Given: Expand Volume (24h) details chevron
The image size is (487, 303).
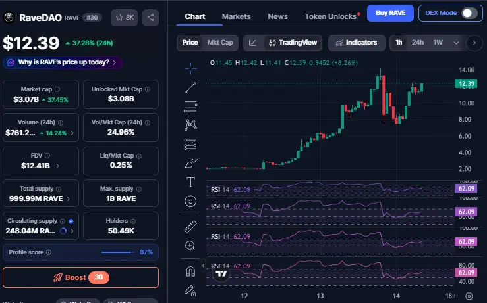Looking at the screenshot, I should pyautogui.click(x=72, y=133).
